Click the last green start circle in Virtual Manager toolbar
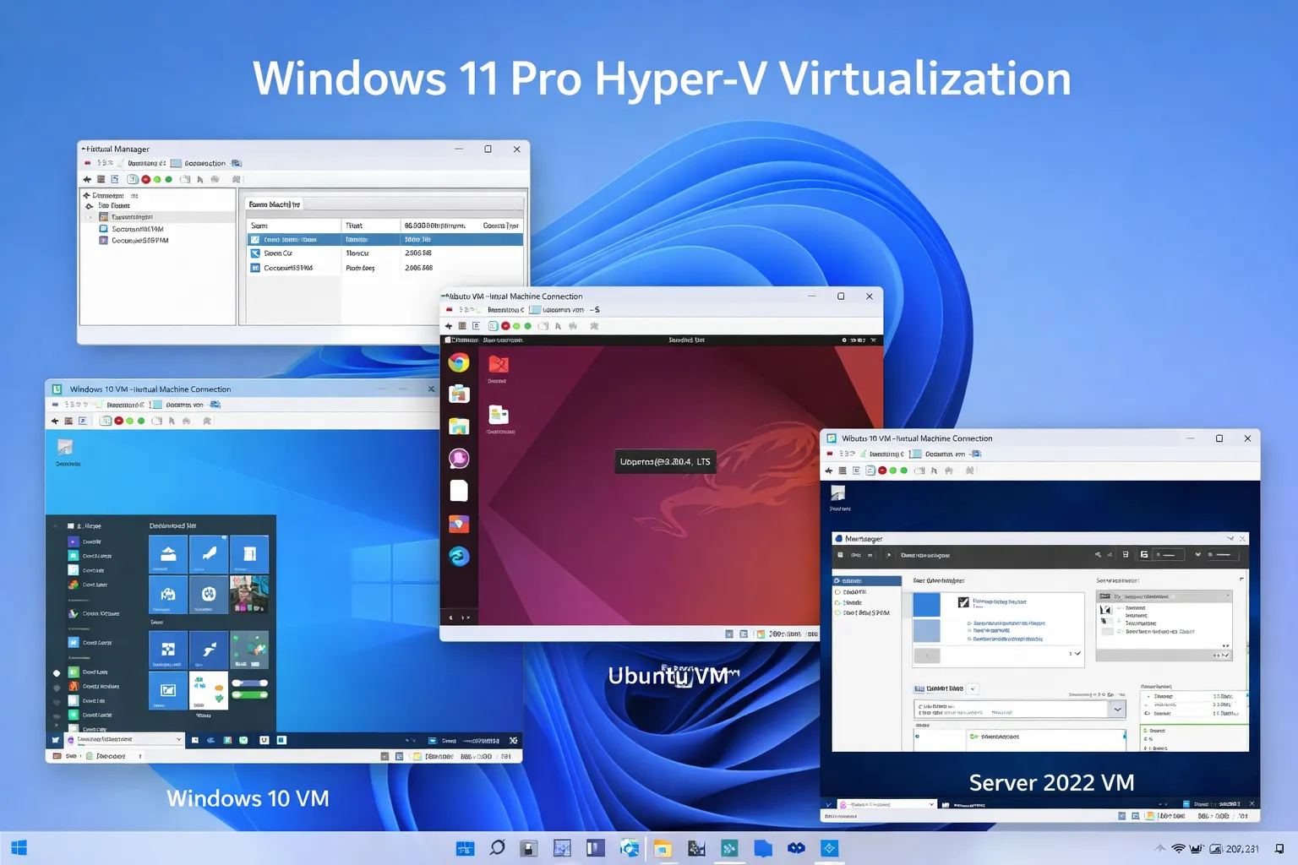 pos(169,179)
